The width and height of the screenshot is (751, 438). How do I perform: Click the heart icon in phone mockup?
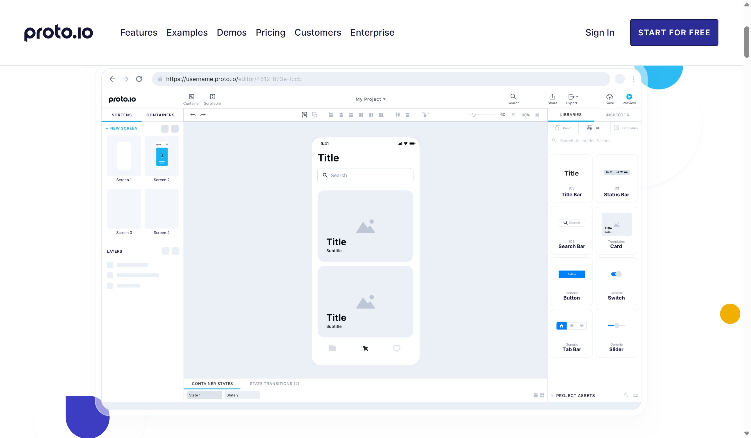(x=396, y=348)
